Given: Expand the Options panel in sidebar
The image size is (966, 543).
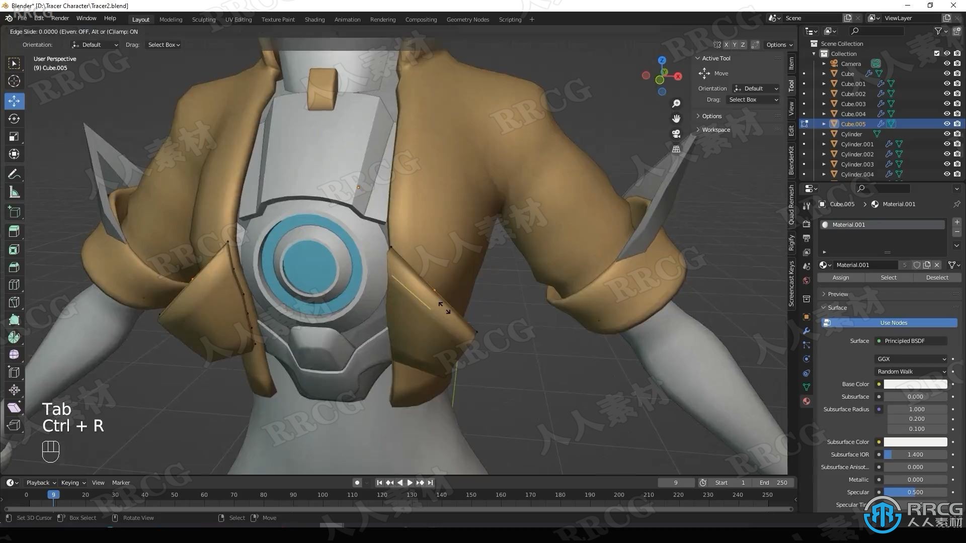Looking at the screenshot, I should 711,116.
